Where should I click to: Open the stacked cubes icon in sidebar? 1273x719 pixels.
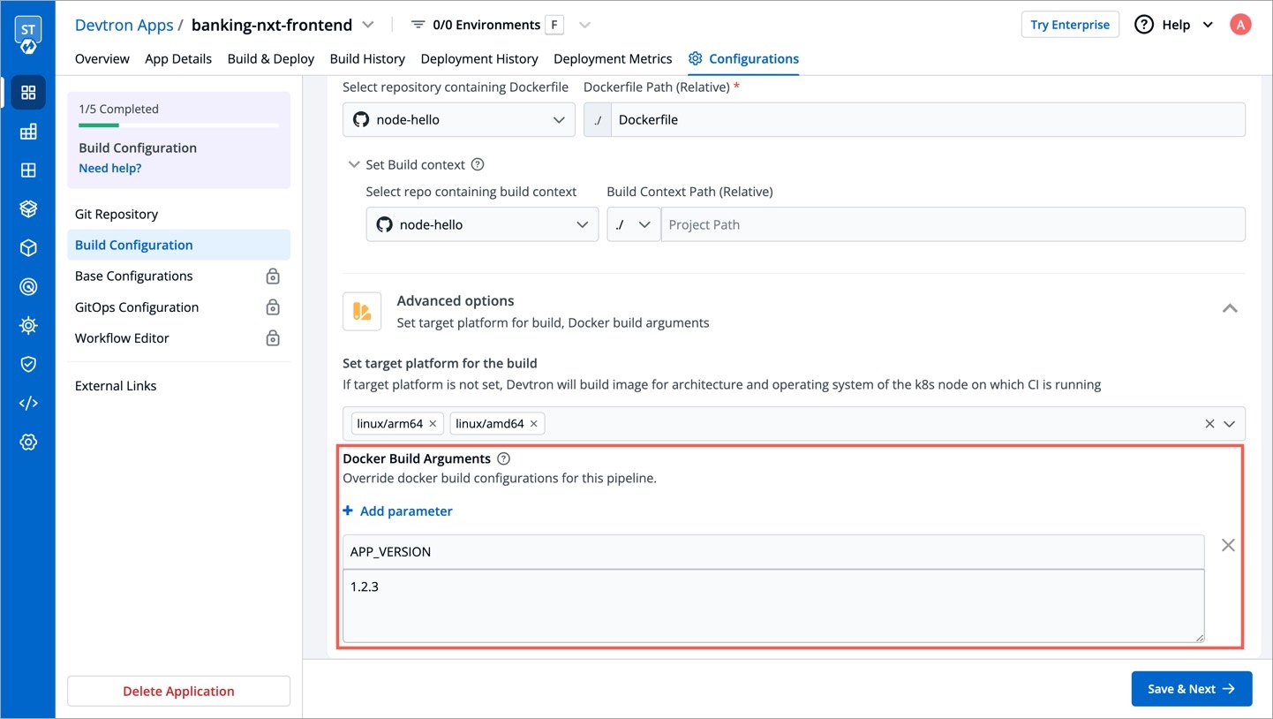pyautogui.click(x=28, y=208)
